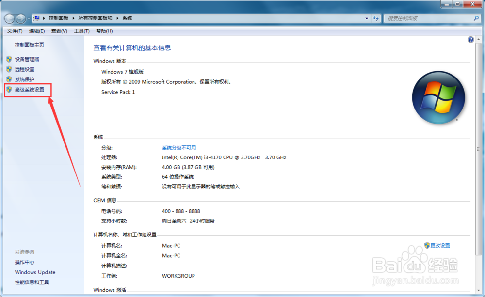Open help via the question mark icon
Viewport: 485px width, 297px height.
click(470, 39)
